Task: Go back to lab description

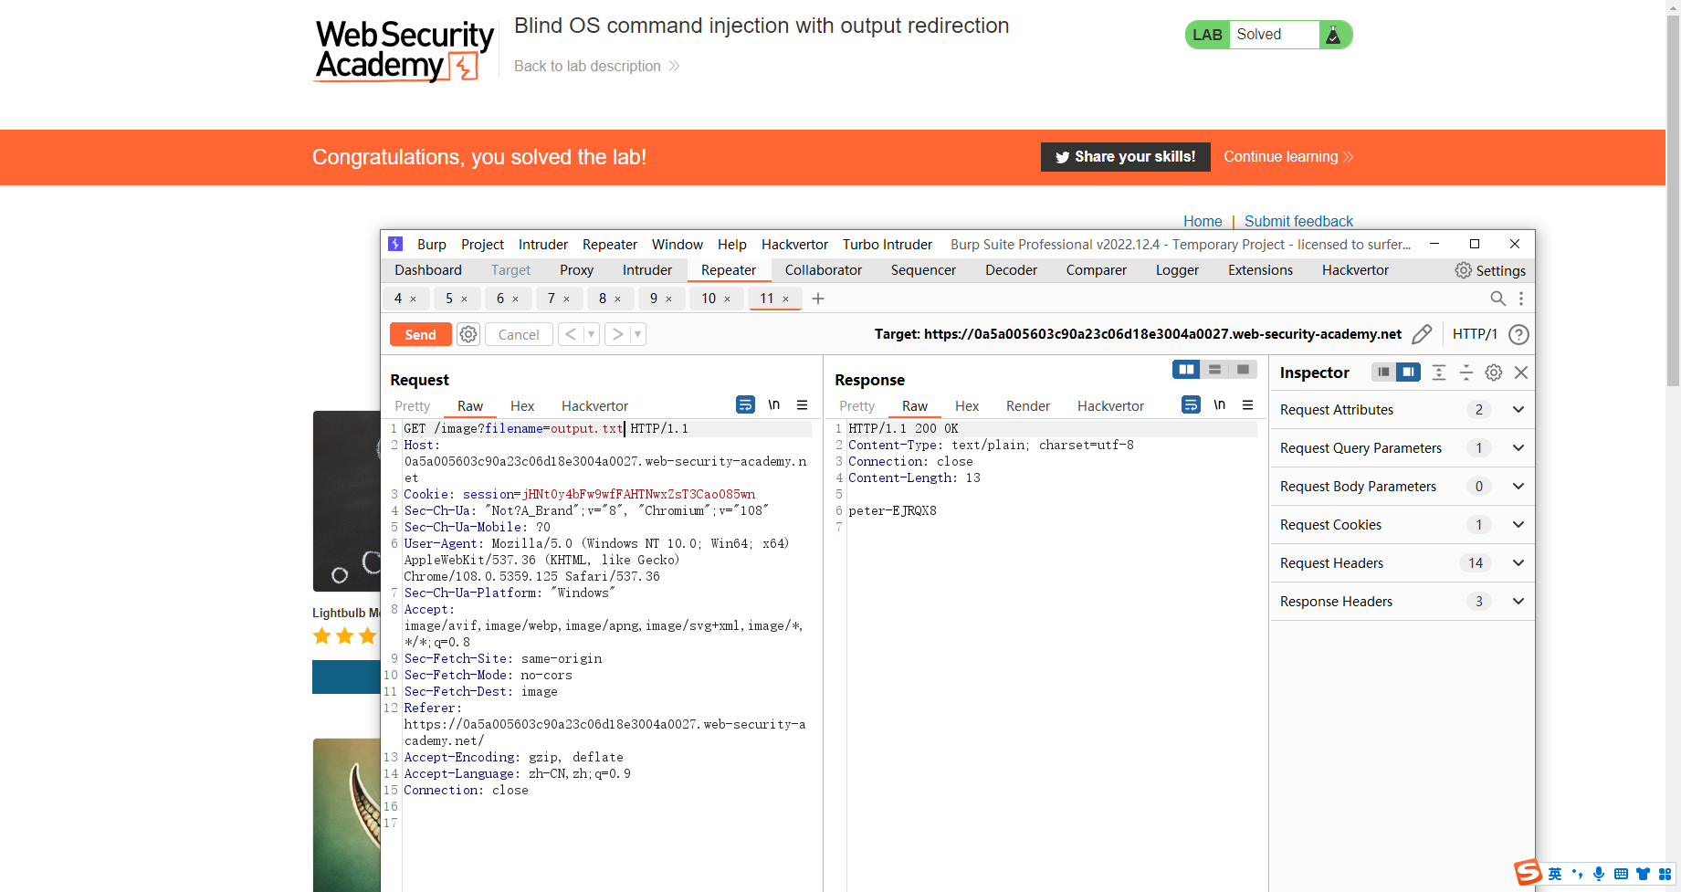Action: click(596, 67)
